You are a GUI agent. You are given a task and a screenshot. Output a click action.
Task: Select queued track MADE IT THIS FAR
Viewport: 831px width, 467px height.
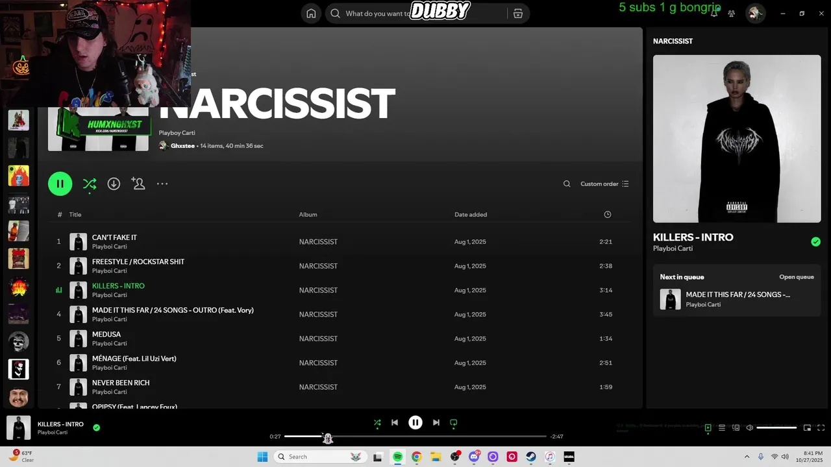coord(737,299)
